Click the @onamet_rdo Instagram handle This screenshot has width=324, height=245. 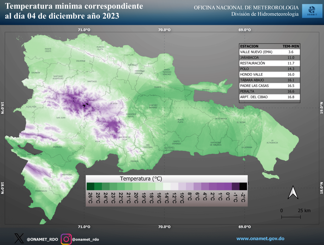click(x=85, y=239)
